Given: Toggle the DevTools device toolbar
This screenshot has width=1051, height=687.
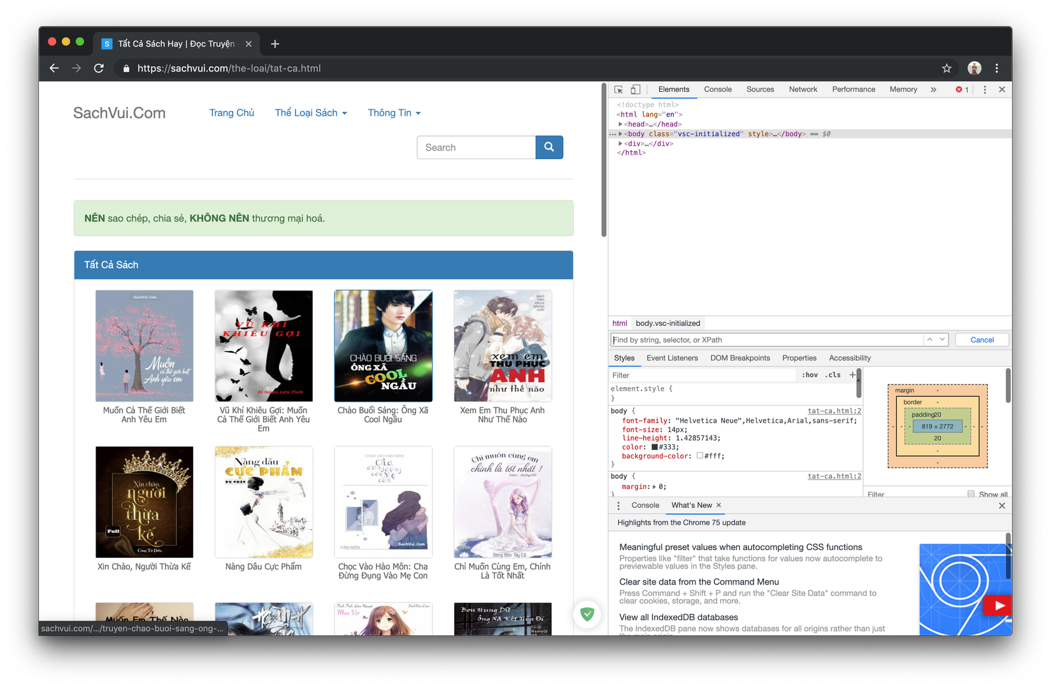Looking at the screenshot, I should (x=635, y=90).
